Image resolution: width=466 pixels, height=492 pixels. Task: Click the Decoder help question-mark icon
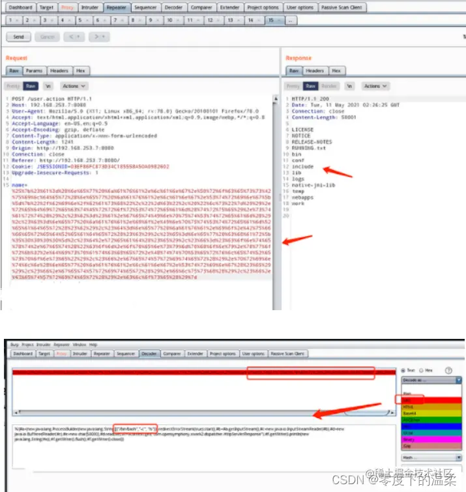tap(449, 371)
